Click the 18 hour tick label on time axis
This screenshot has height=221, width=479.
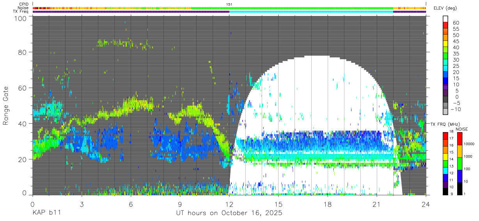(328, 205)
